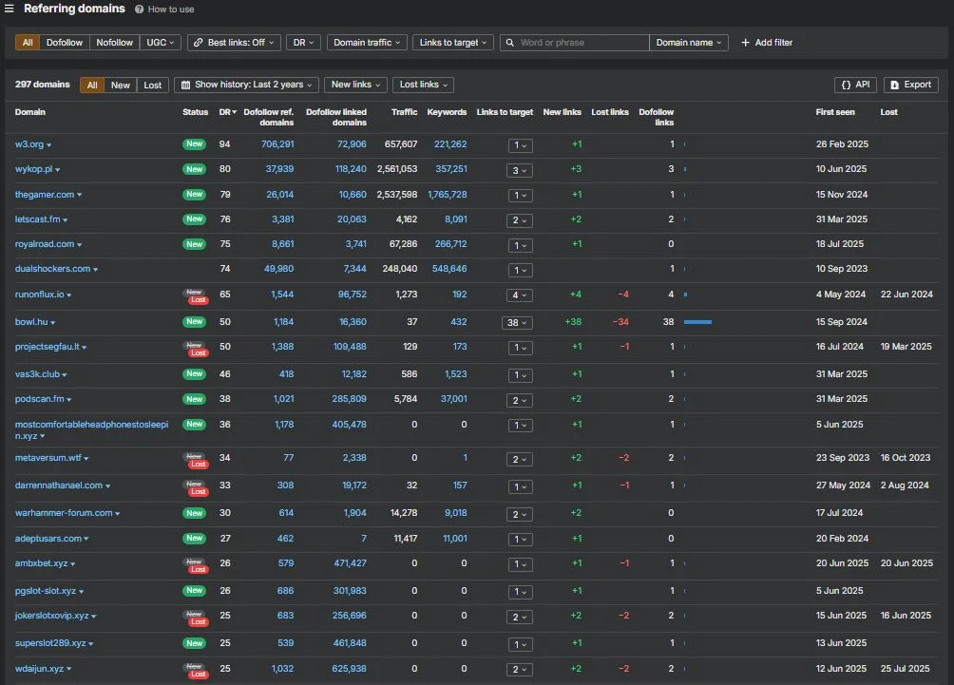Screen dimensions: 954x685
Task: Expand links to target for runonflux.io
Action: pyautogui.click(x=520, y=295)
